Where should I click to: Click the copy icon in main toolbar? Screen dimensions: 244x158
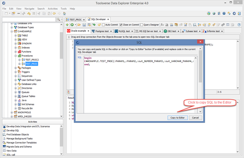point(44,13)
